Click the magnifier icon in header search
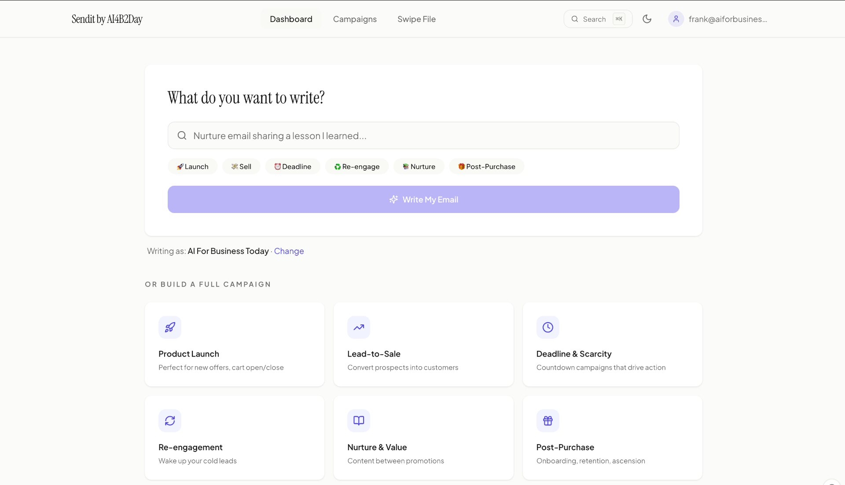Viewport: 845px width, 485px height. [575, 19]
